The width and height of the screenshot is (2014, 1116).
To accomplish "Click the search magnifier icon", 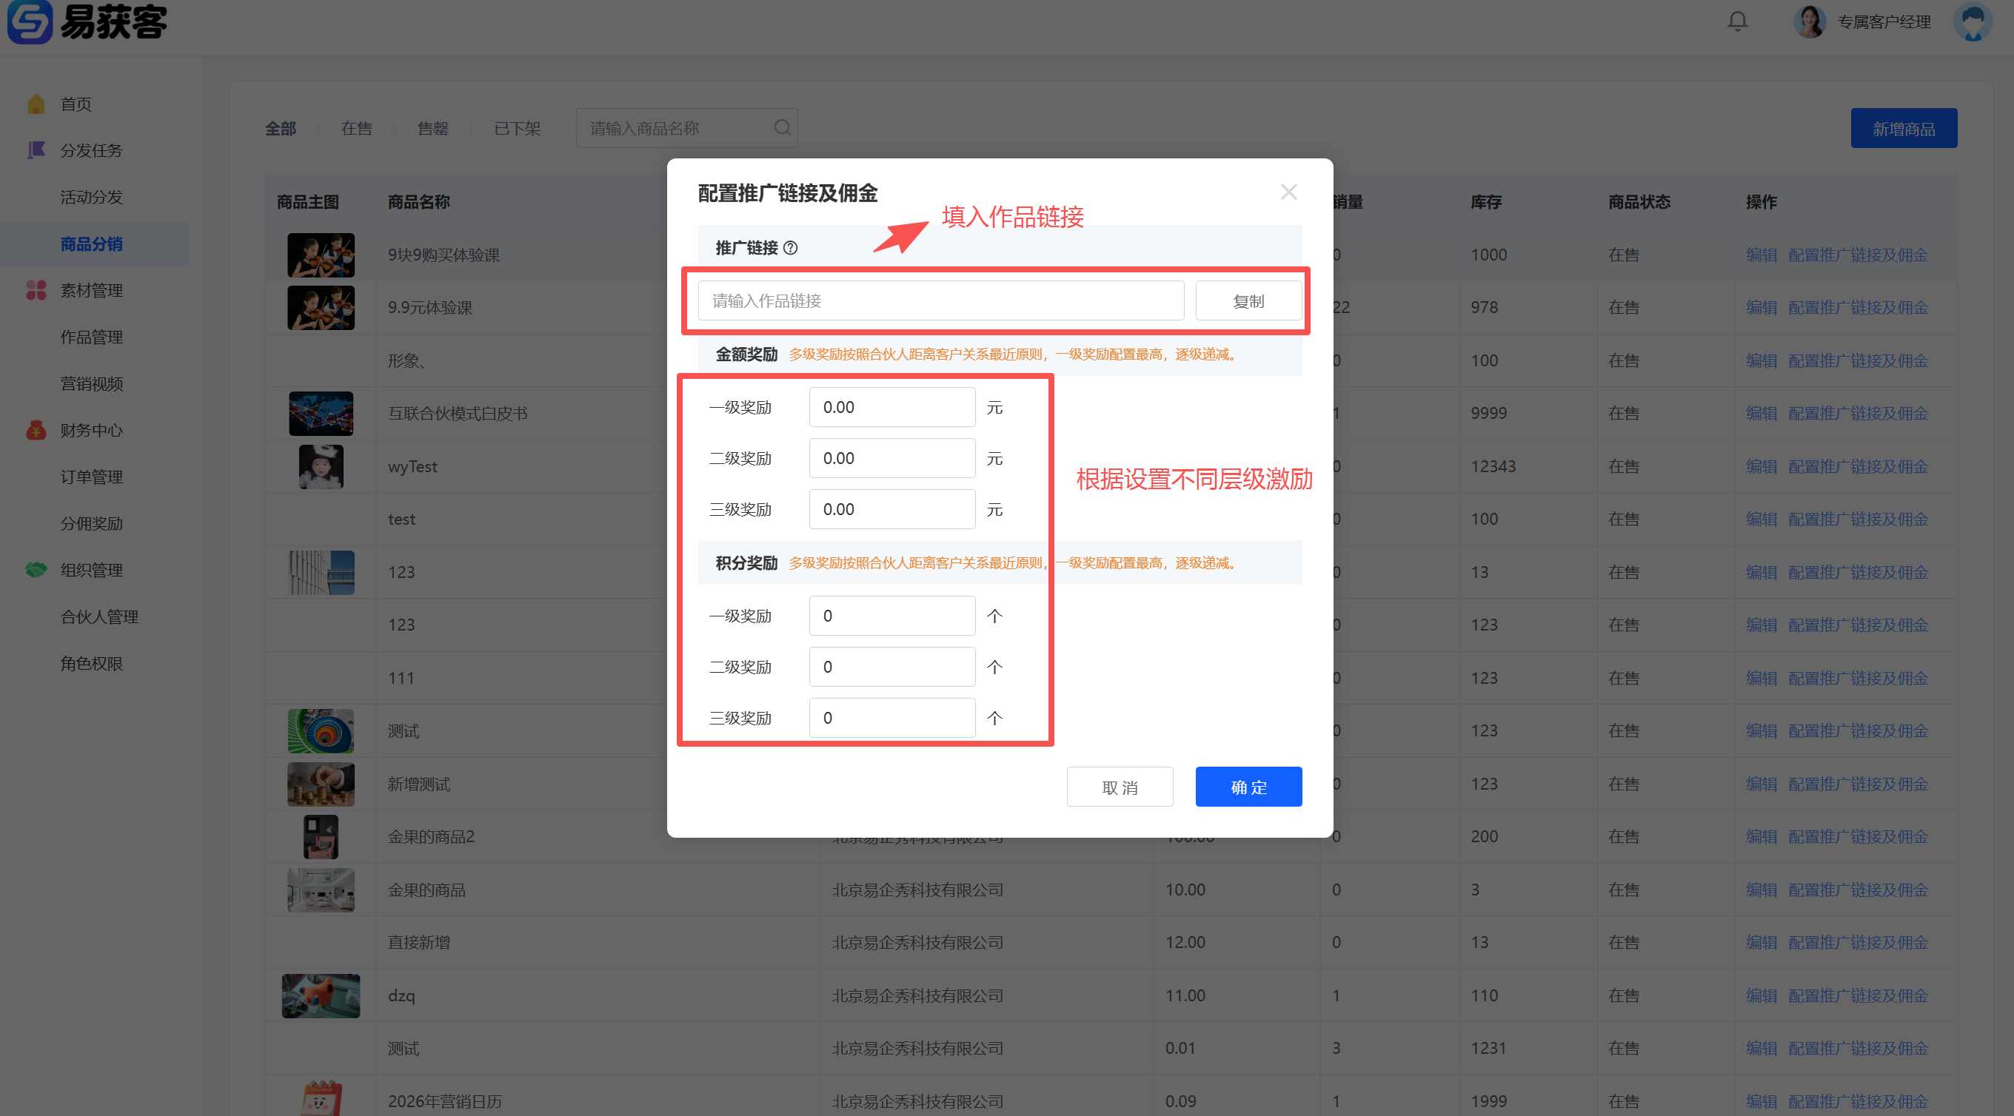I will tap(782, 127).
